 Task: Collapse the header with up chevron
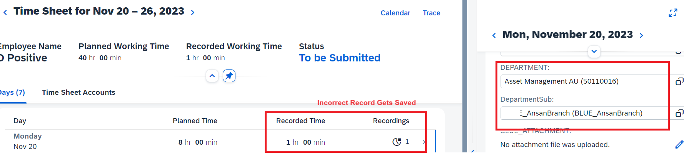coord(212,76)
